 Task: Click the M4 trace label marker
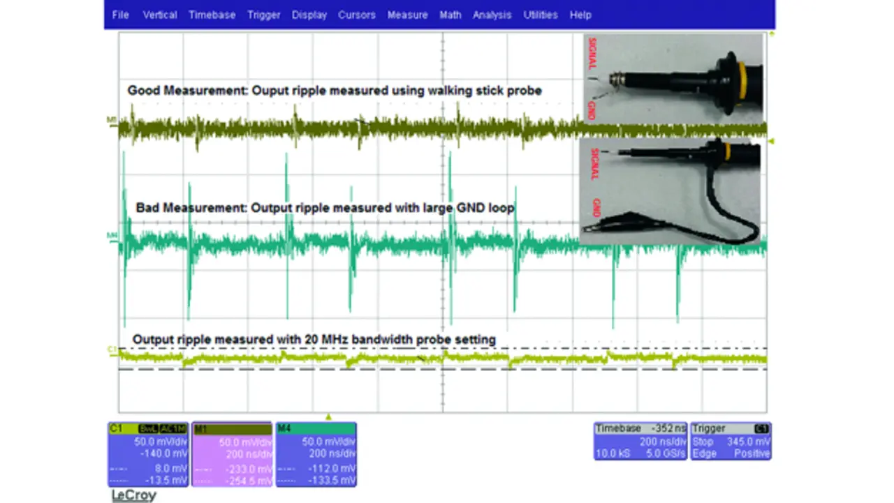pyautogui.click(x=112, y=235)
